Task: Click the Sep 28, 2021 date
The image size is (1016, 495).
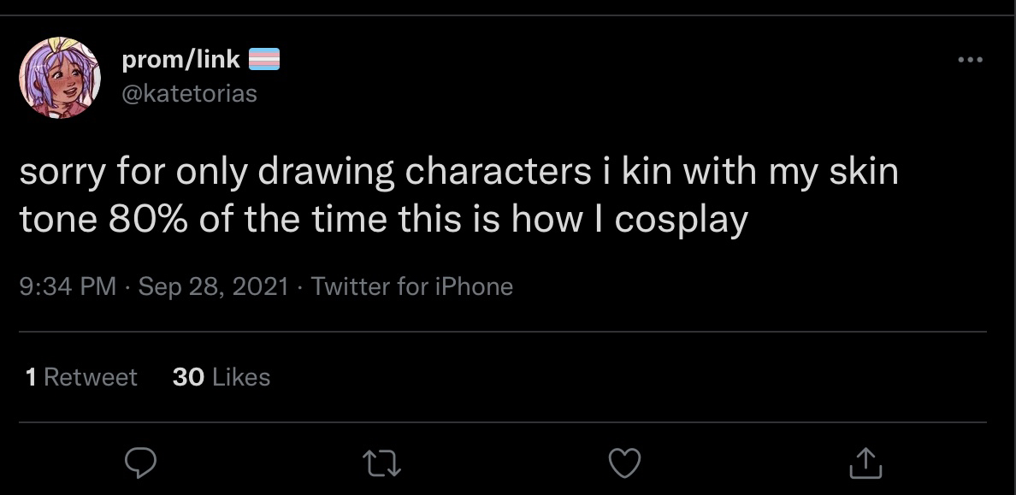Action: click(x=213, y=286)
